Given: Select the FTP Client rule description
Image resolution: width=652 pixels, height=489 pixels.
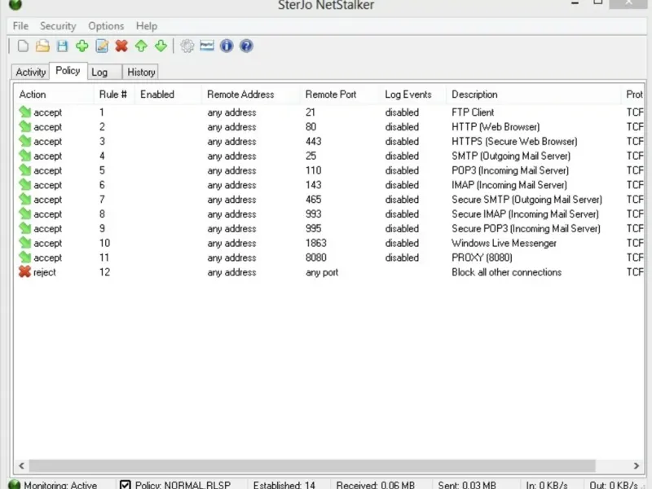Looking at the screenshot, I should click(473, 112).
